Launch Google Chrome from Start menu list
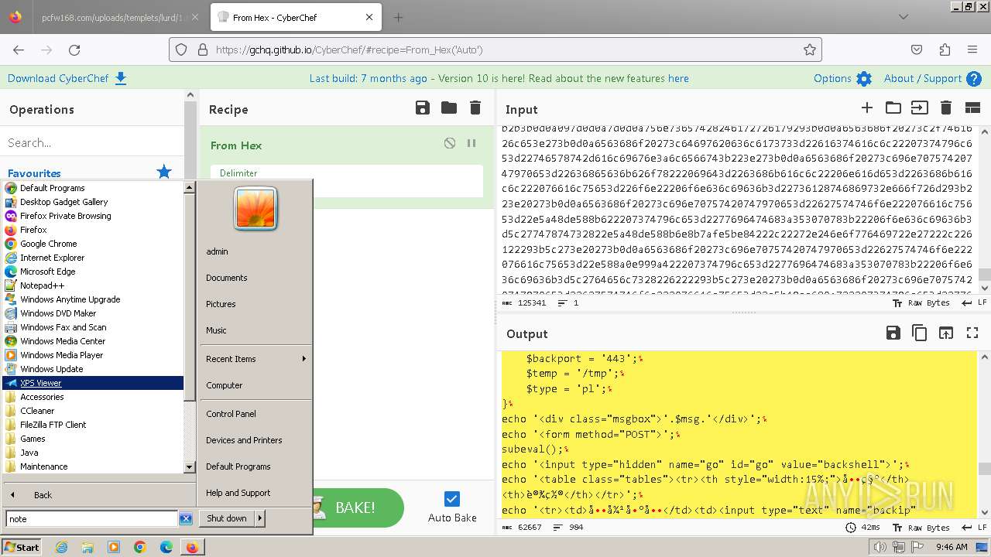 [94, 244]
